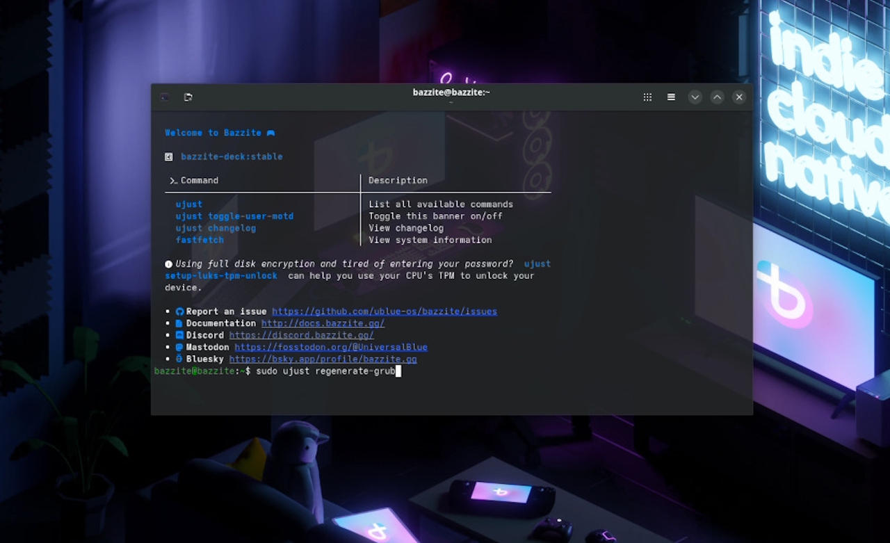This screenshot has width=890, height=543.
Task: Click the prompt icon beside the Command heading
Action: point(173,180)
